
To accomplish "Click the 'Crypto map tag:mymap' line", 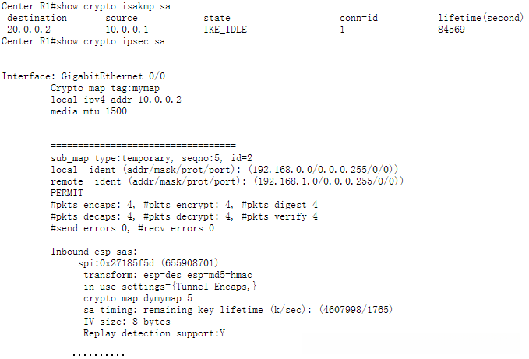I will [x=99, y=88].
